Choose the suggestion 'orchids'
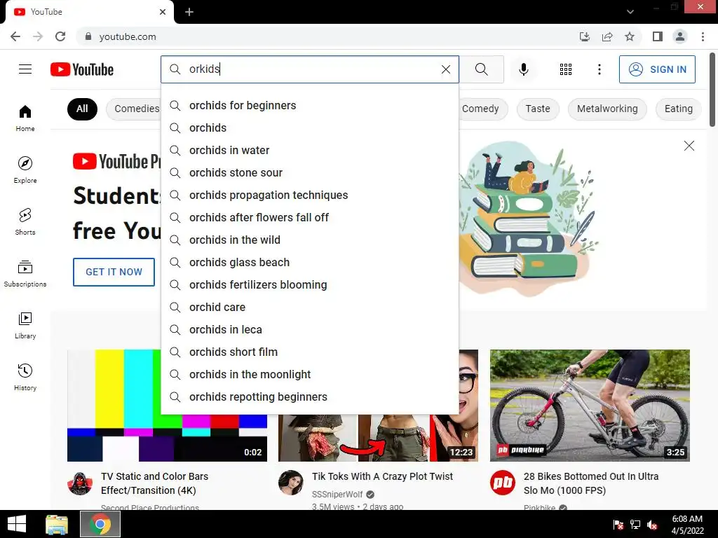Screen dimensions: 718x538 click(310, 127)
